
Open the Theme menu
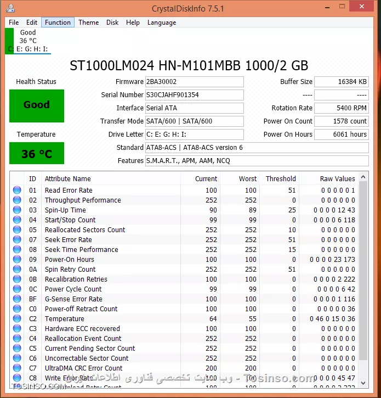pyautogui.click(x=88, y=23)
